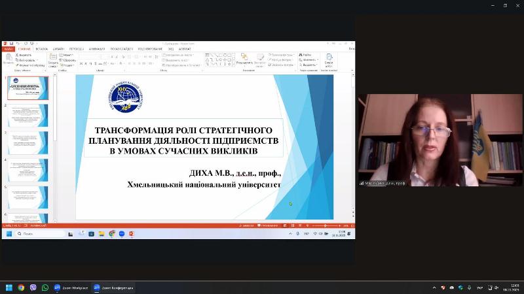Open the ФАЙЛ tab in PowerPoint

tap(9, 49)
